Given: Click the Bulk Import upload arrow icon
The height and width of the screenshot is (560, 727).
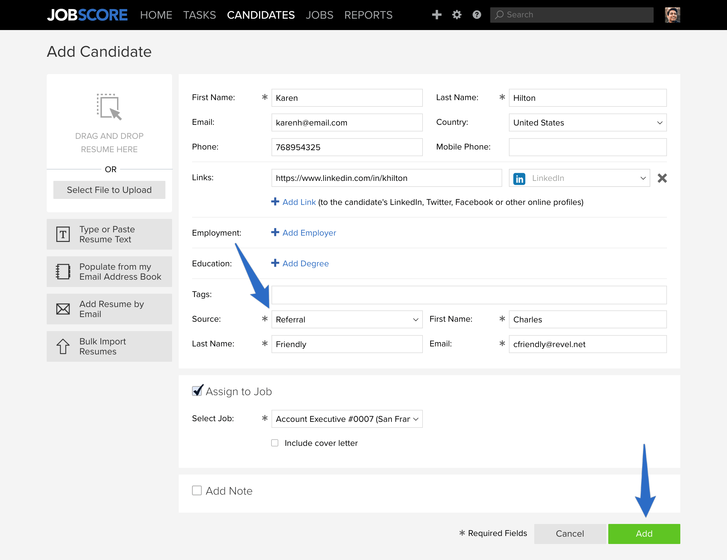Looking at the screenshot, I should tap(63, 346).
